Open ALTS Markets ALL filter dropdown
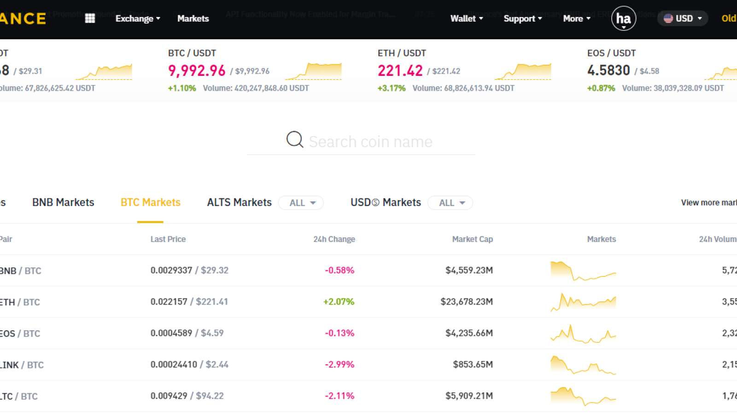 click(301, 203)
